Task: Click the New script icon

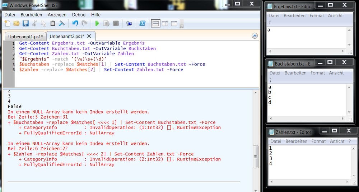Action: tap(8, 24)
